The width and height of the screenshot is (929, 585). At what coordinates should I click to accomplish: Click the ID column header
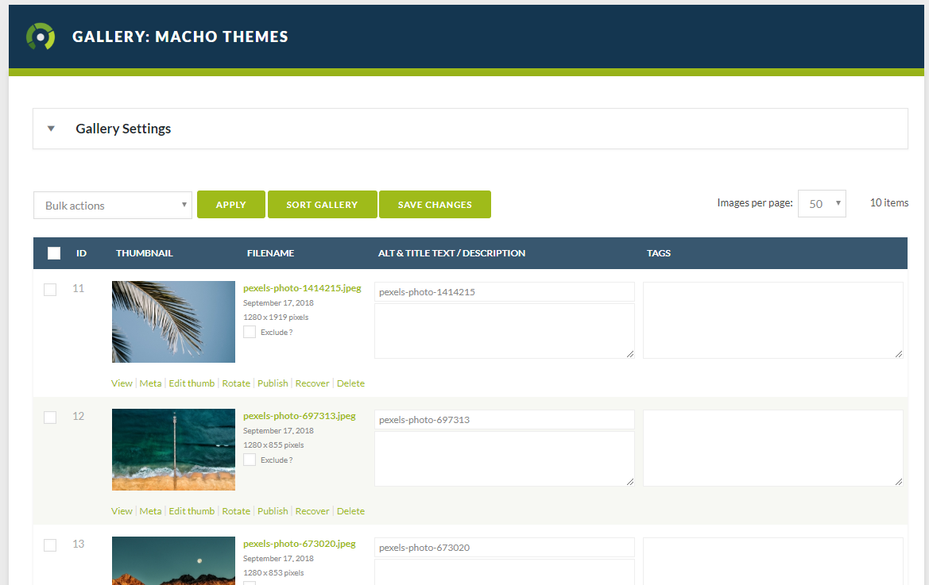coord(81,253)
